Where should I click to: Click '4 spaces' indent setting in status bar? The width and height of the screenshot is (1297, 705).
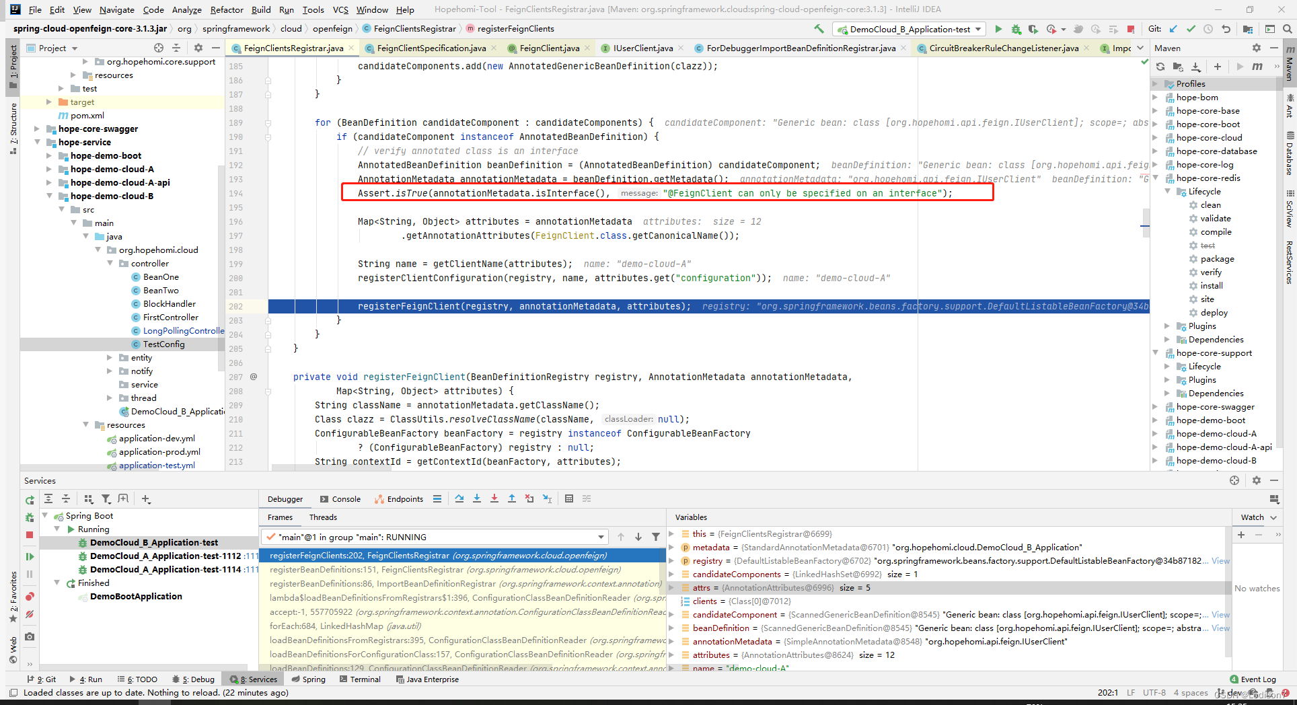coord(1191,692)
